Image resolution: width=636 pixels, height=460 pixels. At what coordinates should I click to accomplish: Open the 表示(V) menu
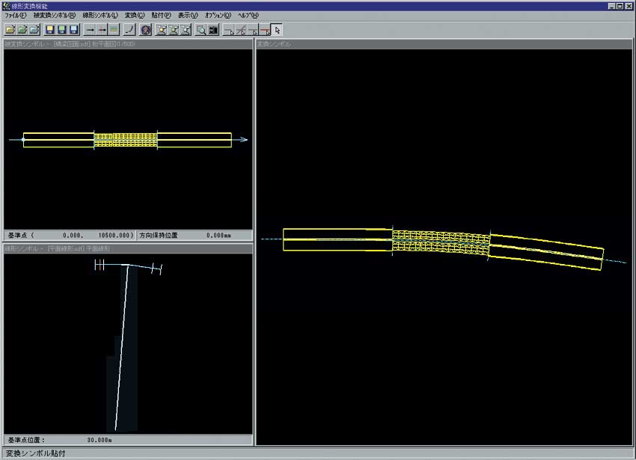(188, 16)
